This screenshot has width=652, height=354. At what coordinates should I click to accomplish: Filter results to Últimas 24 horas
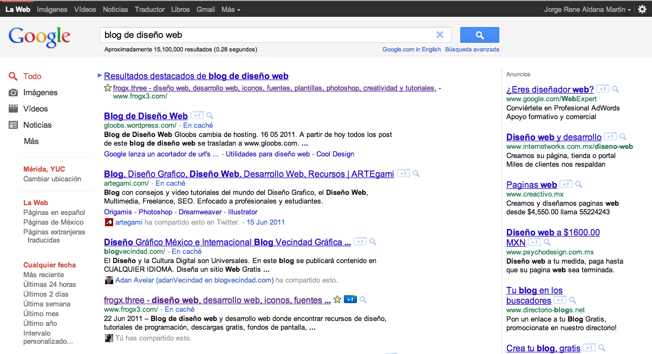[x=50, y=284]
